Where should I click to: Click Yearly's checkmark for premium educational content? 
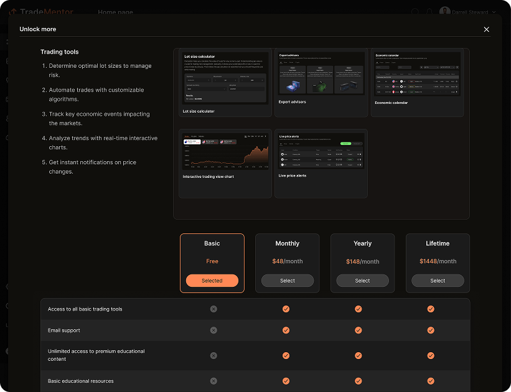tap(358, 355)
